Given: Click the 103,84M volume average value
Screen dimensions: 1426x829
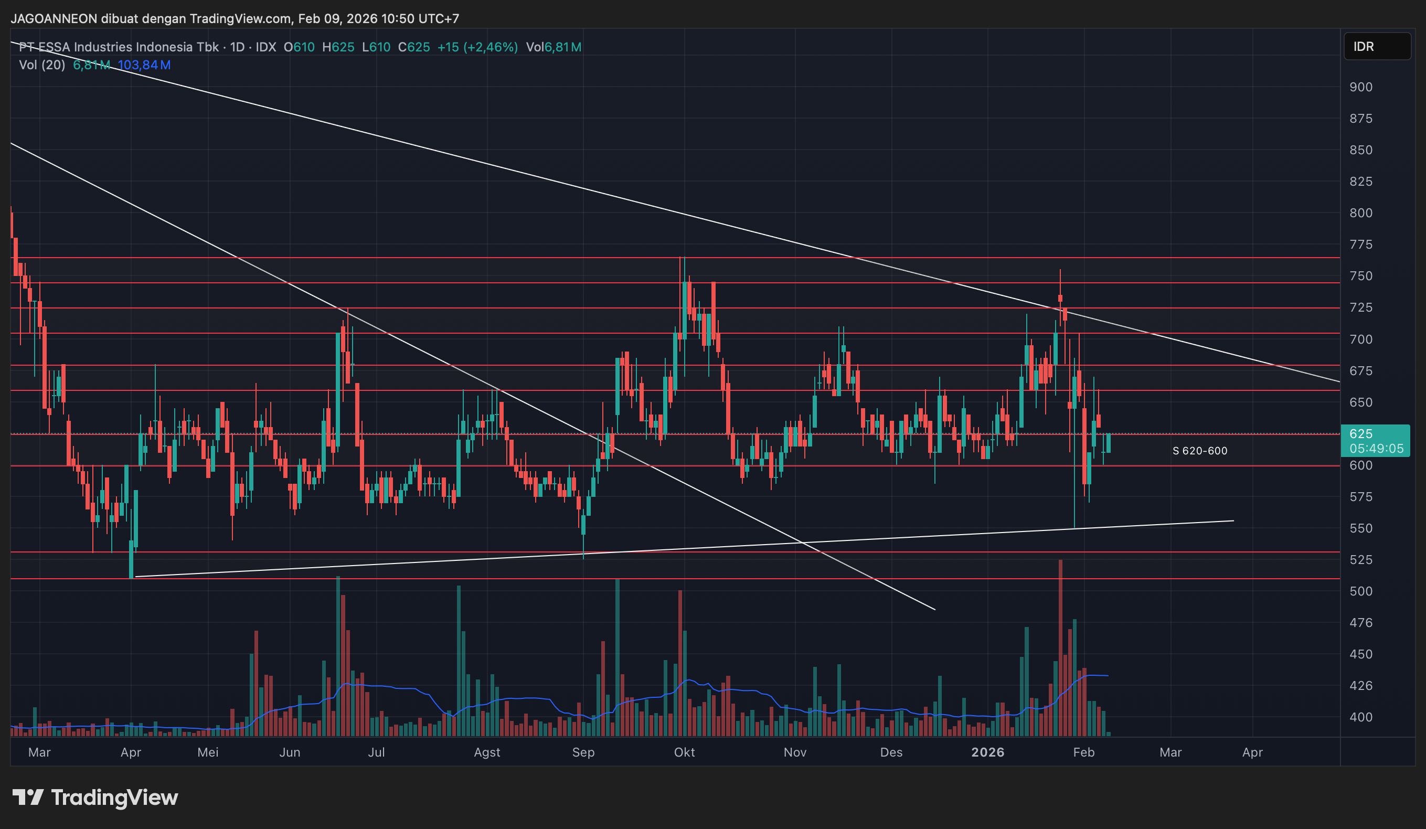Looking at the screenshot, I should coord(144,65).
